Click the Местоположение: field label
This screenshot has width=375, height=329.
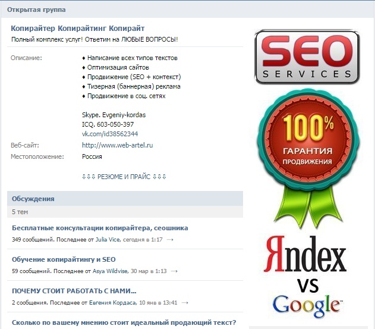coord(37,156)
